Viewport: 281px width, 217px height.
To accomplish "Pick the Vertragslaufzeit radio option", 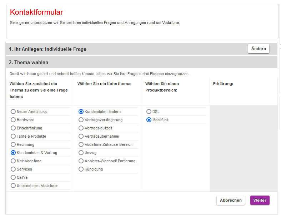I will click(x=81, y=128).
